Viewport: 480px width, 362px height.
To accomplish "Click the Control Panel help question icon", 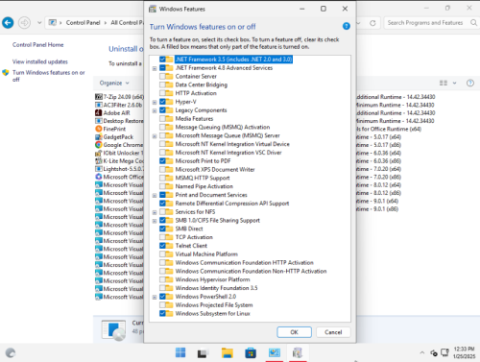I will click(x=470, y=83).
